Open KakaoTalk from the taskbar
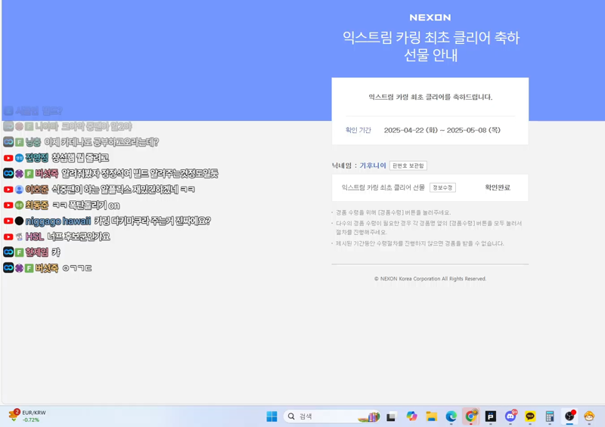Screen dimensions: 605x427 530,416
